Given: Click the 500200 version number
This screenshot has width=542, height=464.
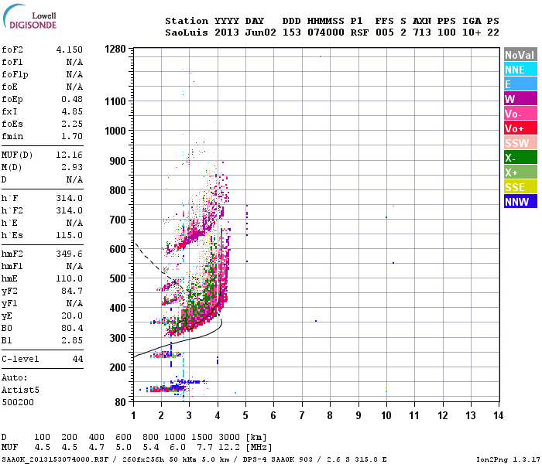Looking at the screenshot, I should click(x=18, y=403).
